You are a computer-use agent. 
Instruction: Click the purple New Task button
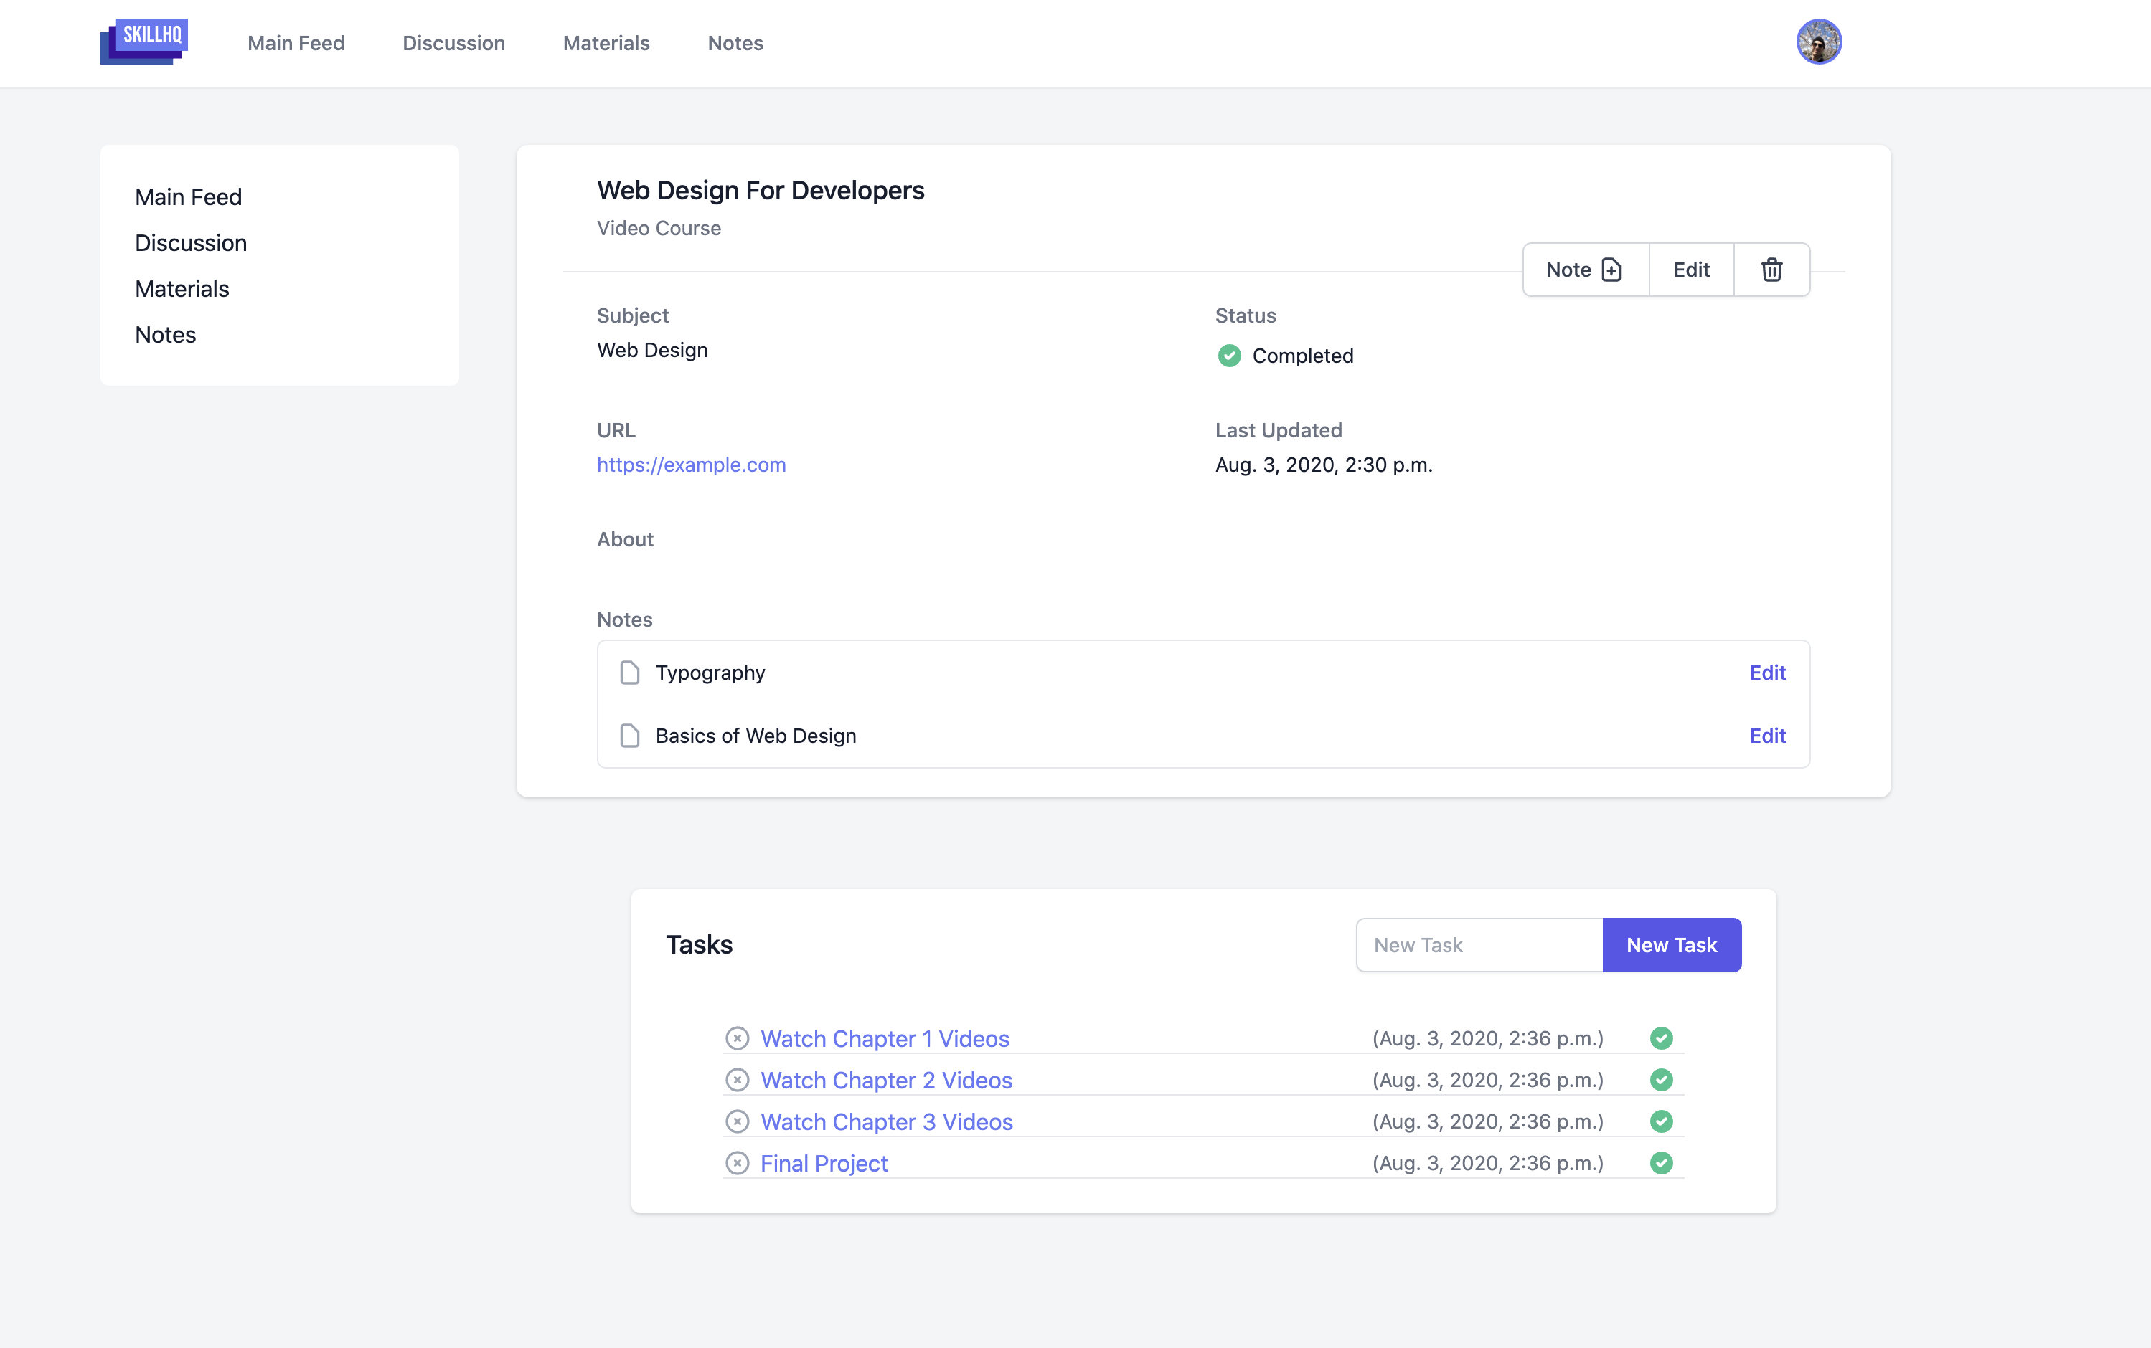[x=1671, y=945]
